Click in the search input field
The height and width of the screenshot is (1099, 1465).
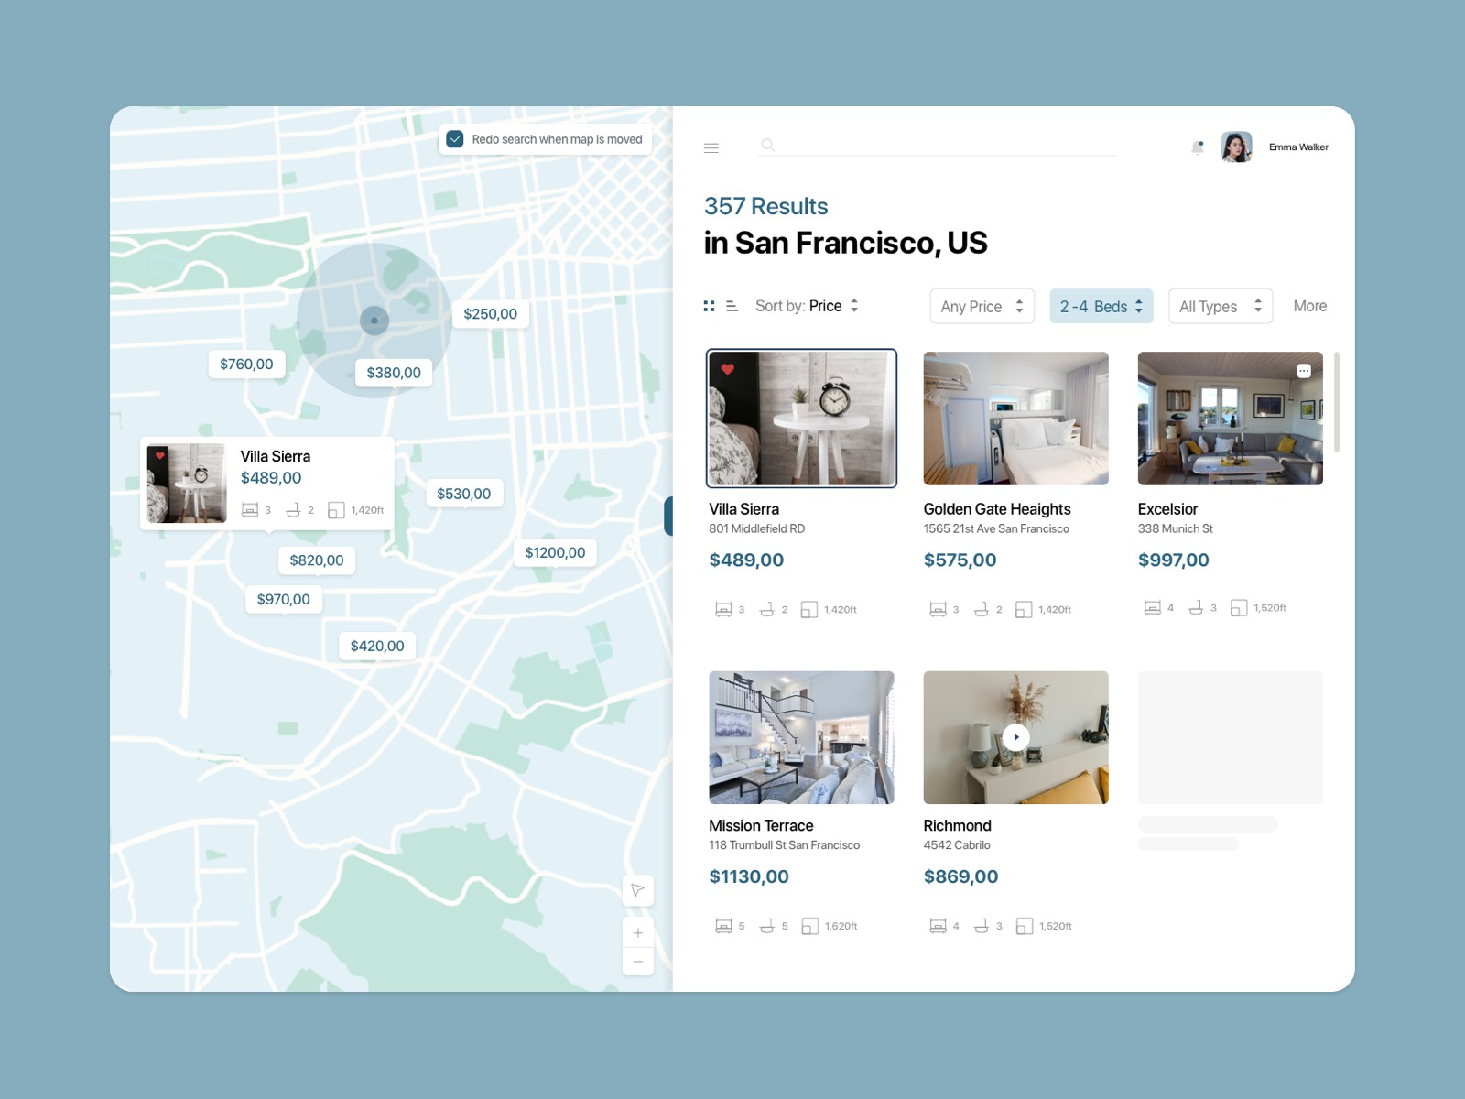(938, 145)
